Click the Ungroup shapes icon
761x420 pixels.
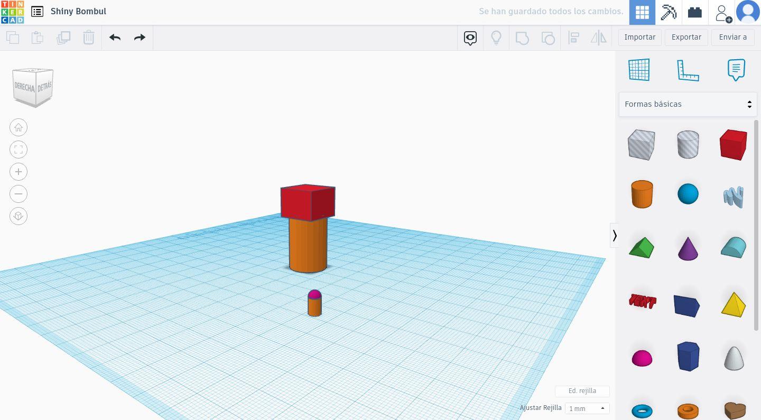548,38
